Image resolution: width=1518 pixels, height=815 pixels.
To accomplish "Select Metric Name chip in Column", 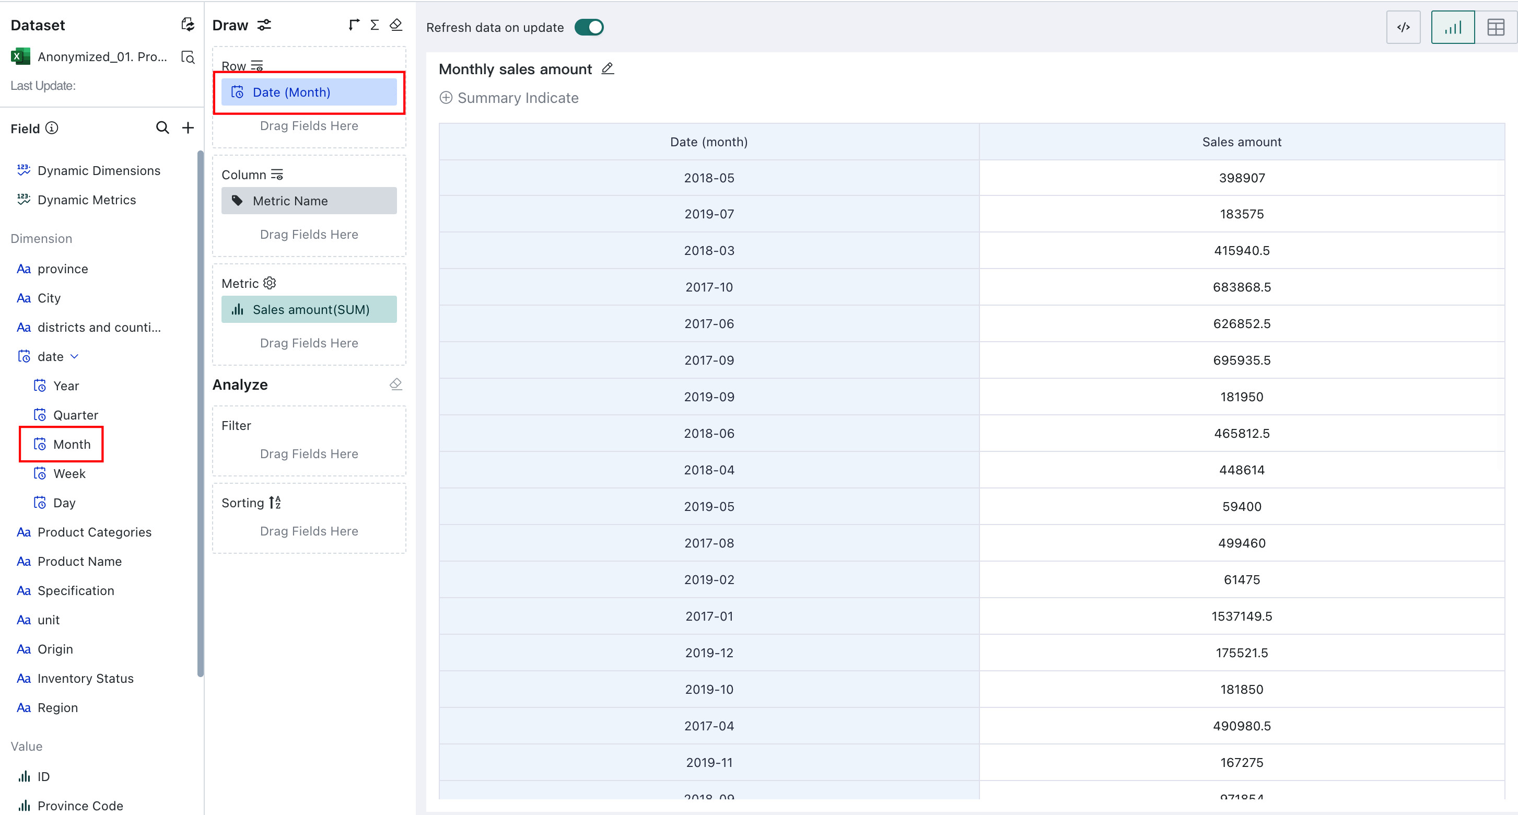I will coord(309,201).
